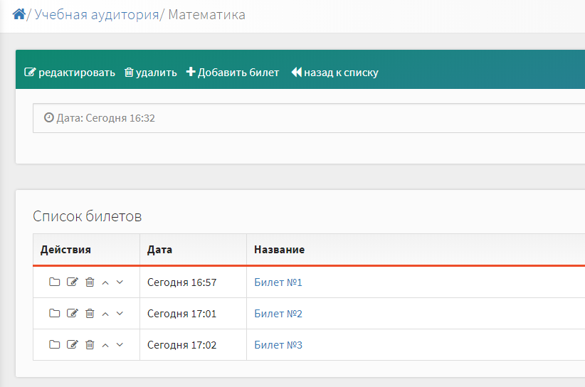Open folder icon for Билет №3
The image size is (585, 387).
pyautogui.click(x=55, y=344)
